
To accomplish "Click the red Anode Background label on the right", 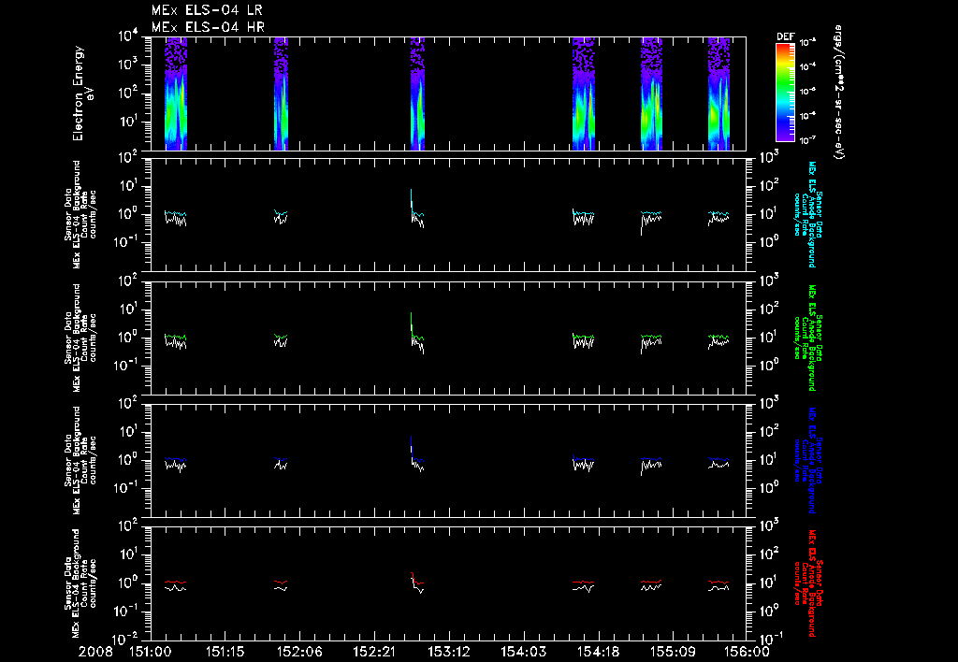I will pyautogui.click(x=806, y=583).
